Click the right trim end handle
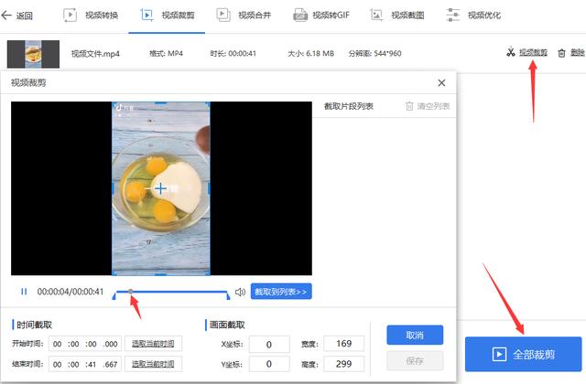Image resolution: width=586 pixels, height=384 pixels. tap(228, 296)
